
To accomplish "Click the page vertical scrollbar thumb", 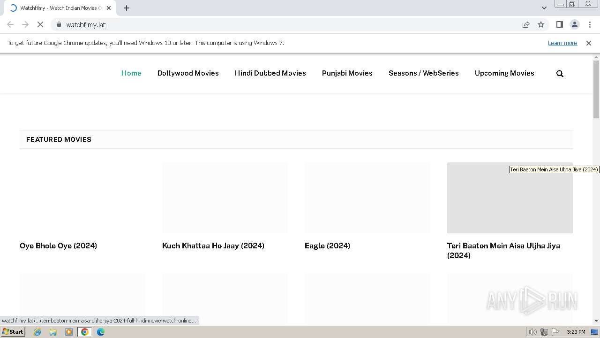I will 596,89.
